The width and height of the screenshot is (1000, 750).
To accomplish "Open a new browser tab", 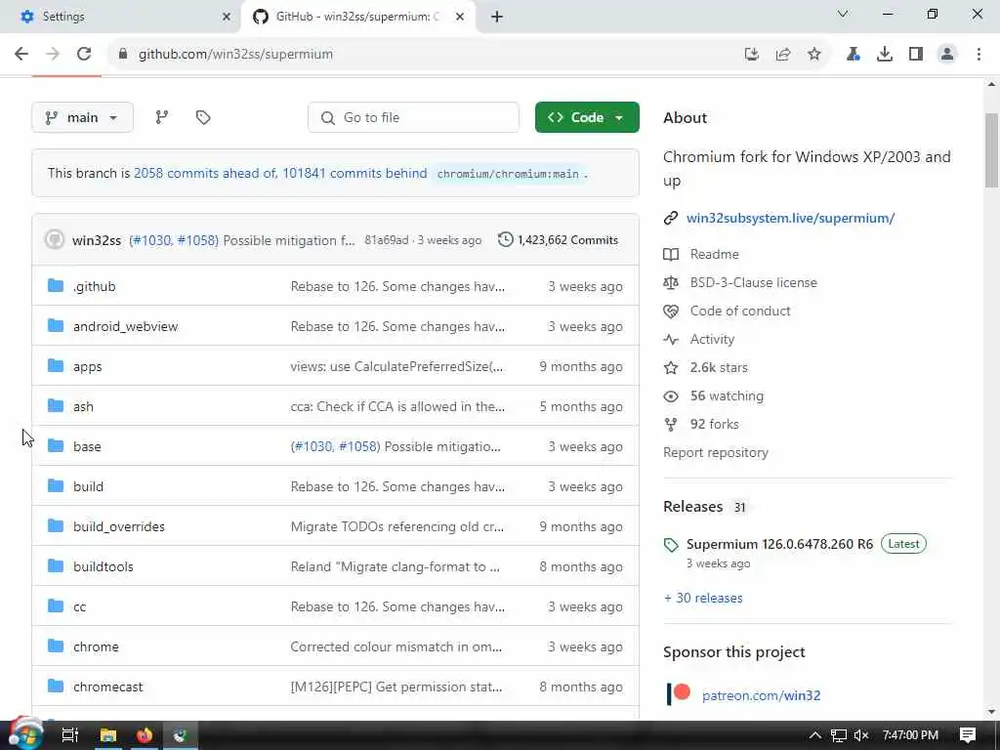I will click(x=497, y=17).
